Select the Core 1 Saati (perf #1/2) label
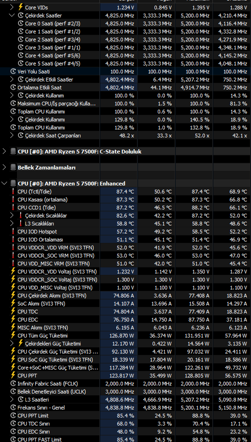Screen dimensions: 251x442 [53, 31]
